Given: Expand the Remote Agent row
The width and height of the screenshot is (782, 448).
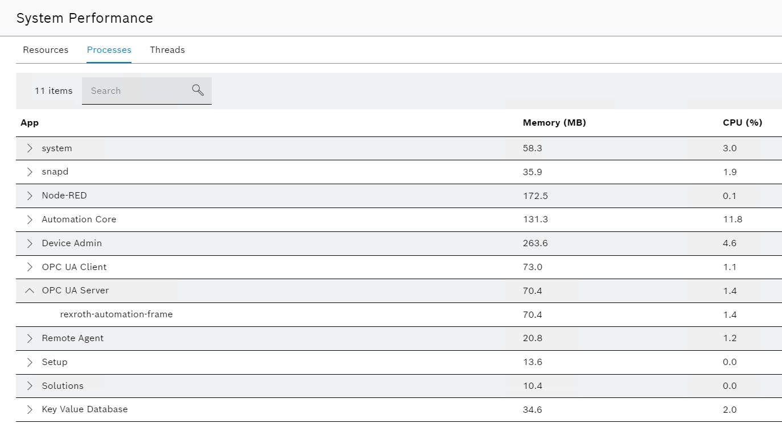Looking at the screenshot, I should point(30,338).
